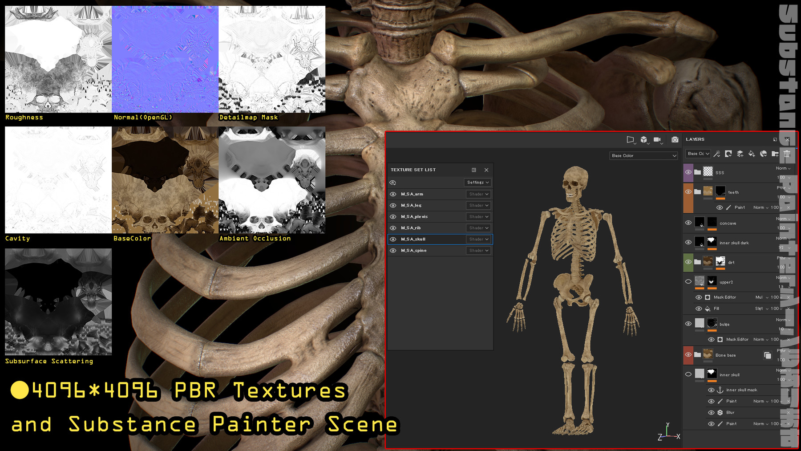Viewport: 801px width, 451px height.
Task: Click the 3D/2D view cube icon in viewport toolbar
Action: [x=645, y=139]
